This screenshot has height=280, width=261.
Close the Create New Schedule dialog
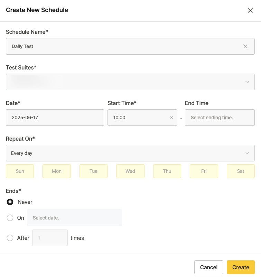tap(251, 10)
